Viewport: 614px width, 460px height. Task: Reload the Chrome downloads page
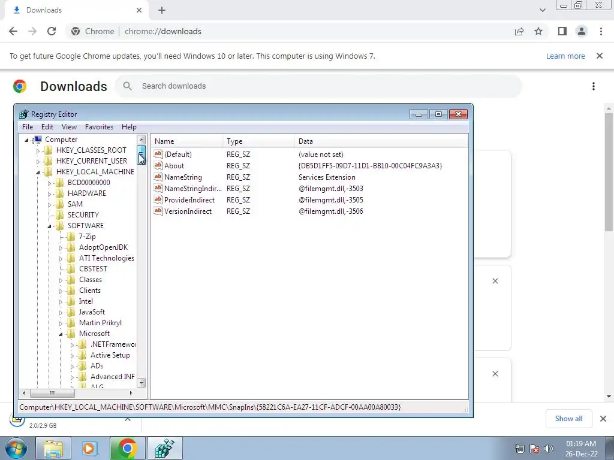[x=52, y=31]
